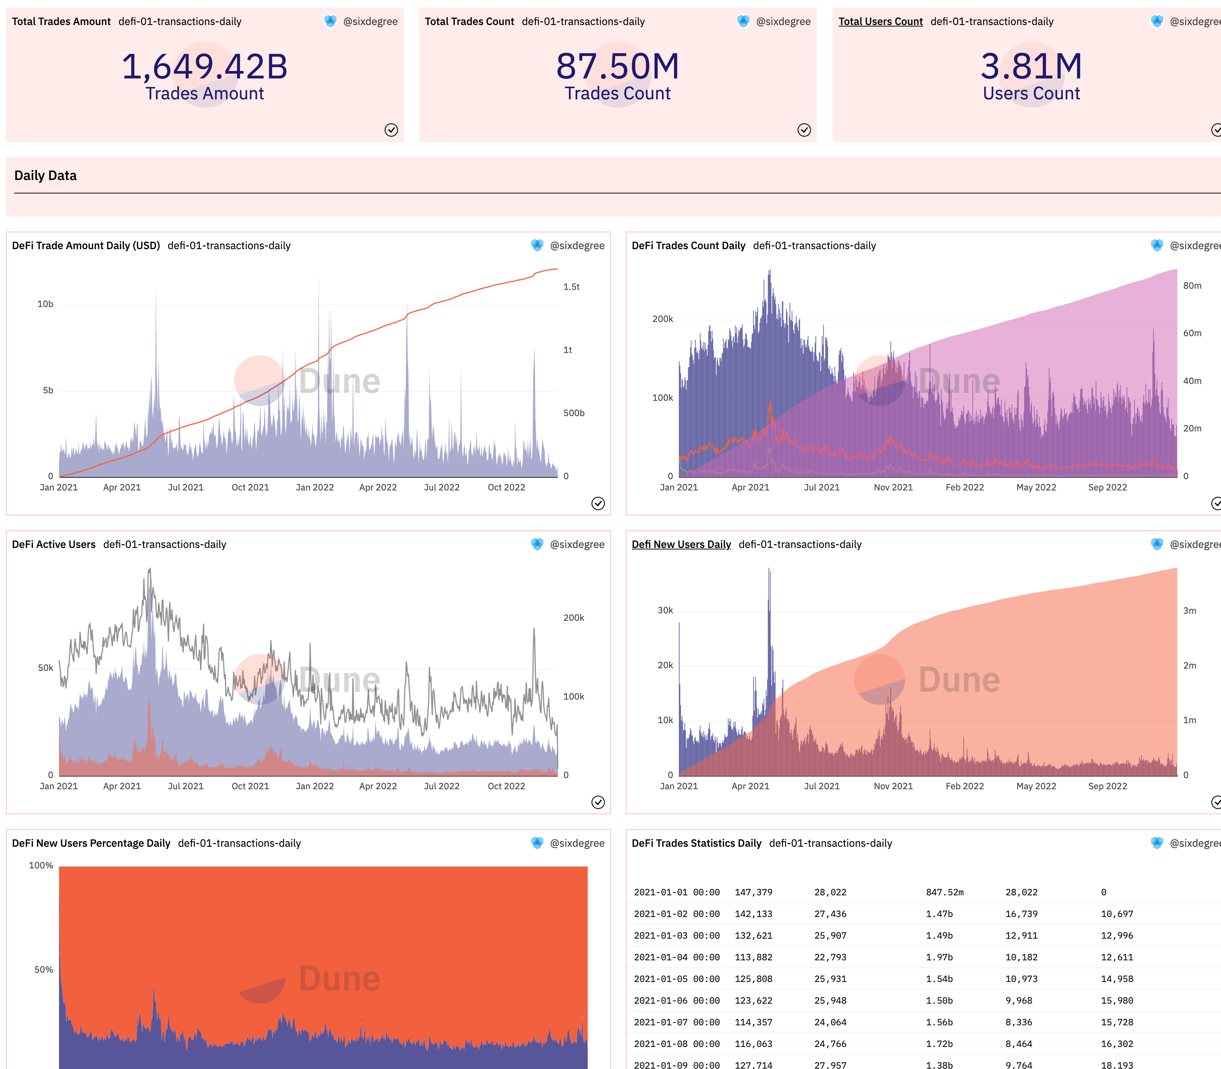Click the 3.81M Users Count value
Screen dimensions: 1221x1069
point(1031,67)
